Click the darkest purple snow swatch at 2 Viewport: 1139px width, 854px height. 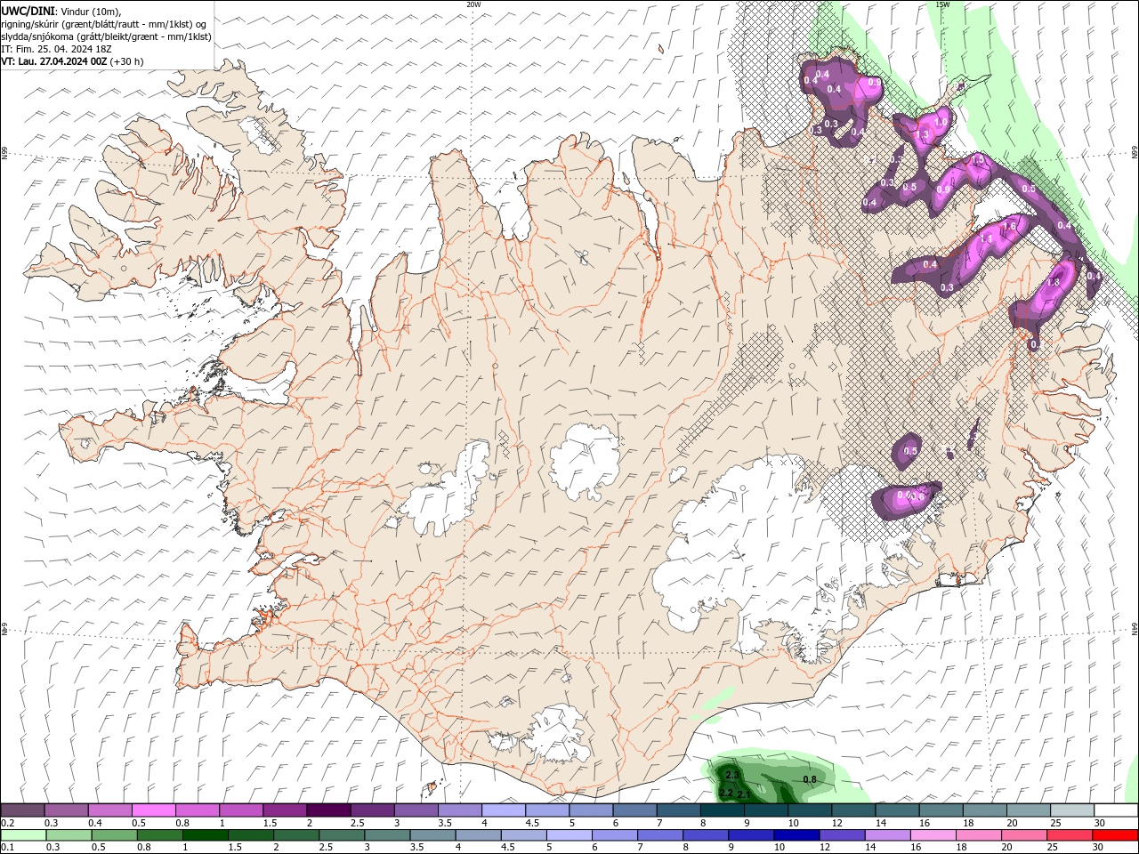(x=328, y=810)
